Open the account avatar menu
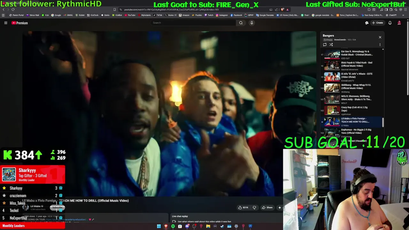The width and height of the screenshot is (409, 230). pos(399,23)
